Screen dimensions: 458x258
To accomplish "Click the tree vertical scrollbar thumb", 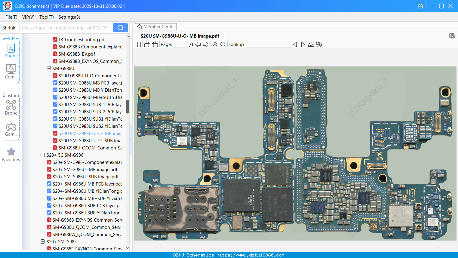I will tap(128, 107).
